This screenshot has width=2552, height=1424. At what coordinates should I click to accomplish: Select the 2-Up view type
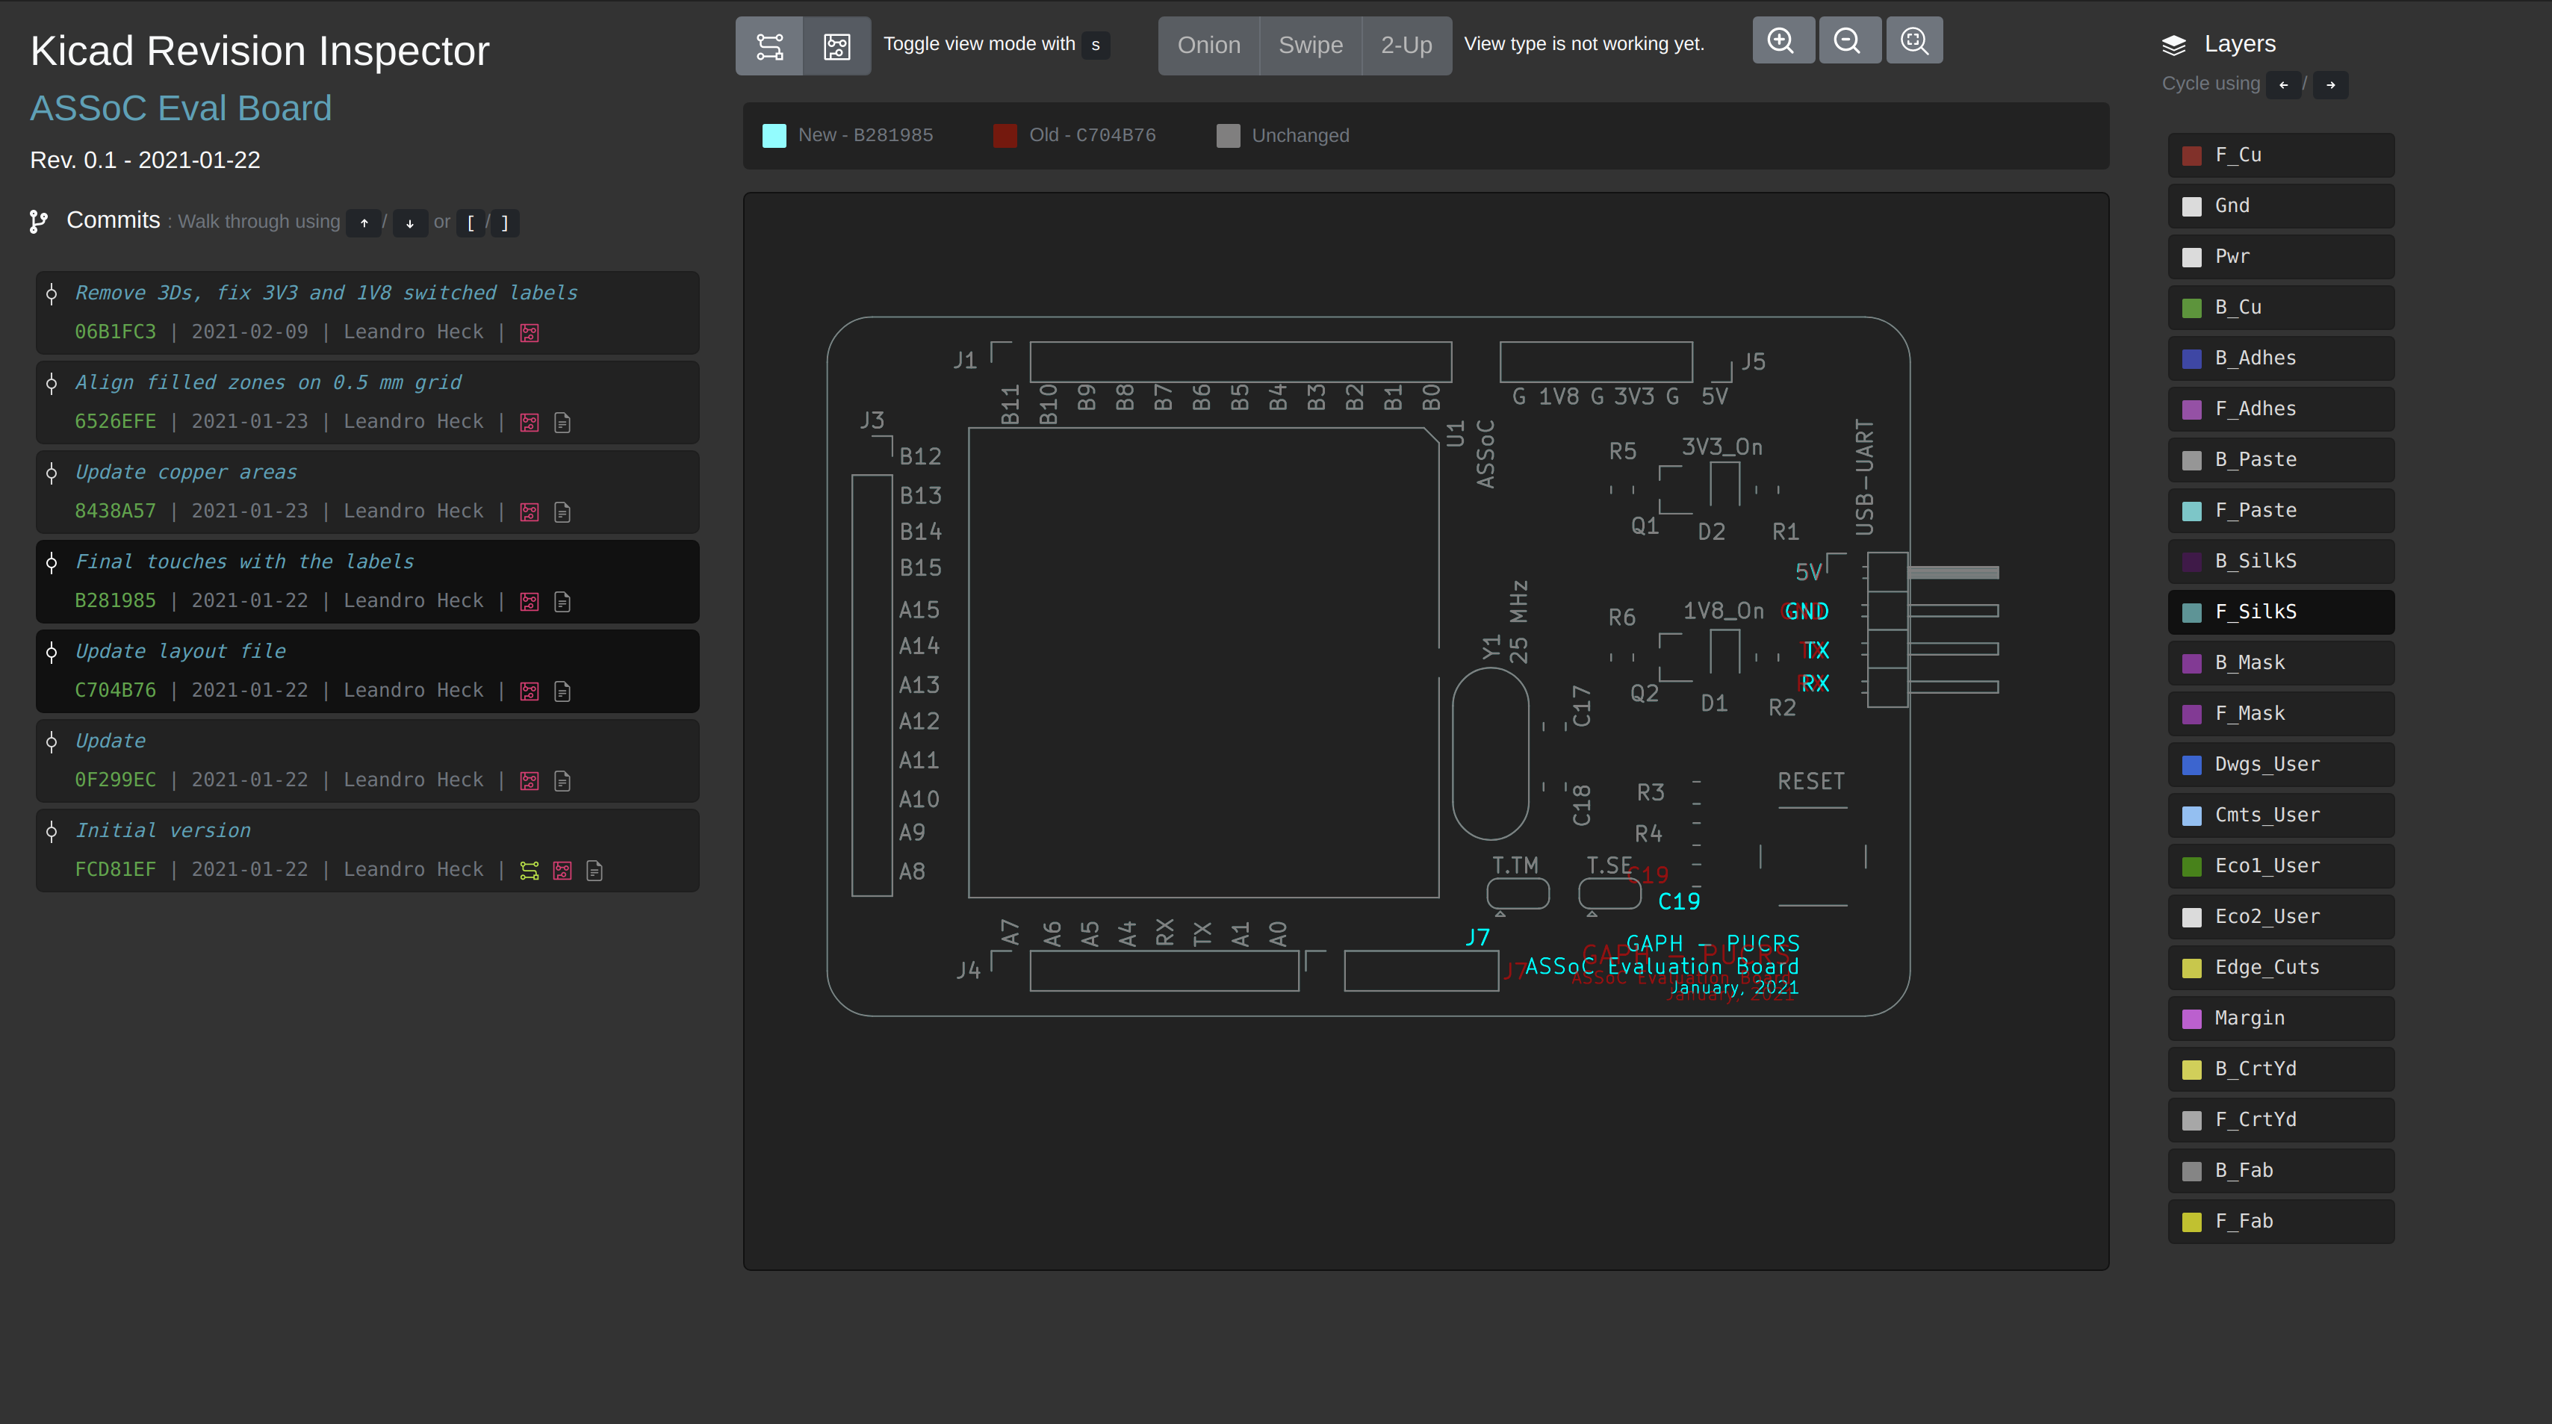tap(1406, 46)
